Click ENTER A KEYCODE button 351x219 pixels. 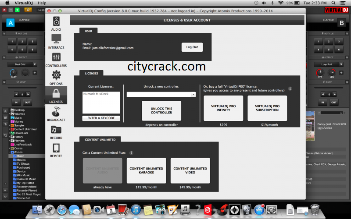pyautogui.click(x=101, y=118)
